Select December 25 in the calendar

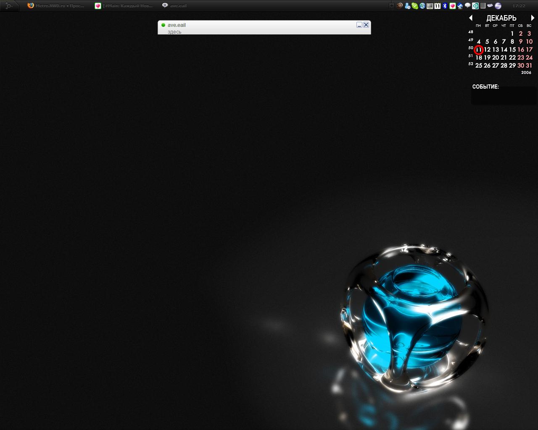point(479,66)
